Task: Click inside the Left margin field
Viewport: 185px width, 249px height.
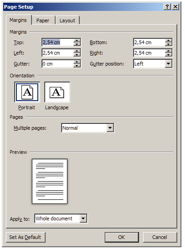Action: click(58, 53)
